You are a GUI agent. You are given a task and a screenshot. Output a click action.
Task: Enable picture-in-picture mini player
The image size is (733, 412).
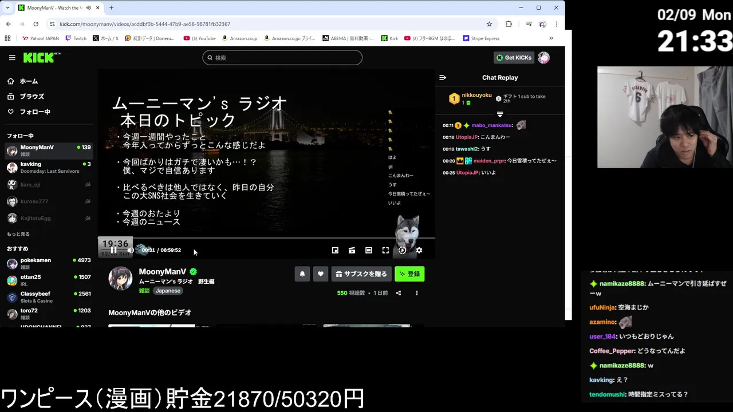(x=335, y=250)
